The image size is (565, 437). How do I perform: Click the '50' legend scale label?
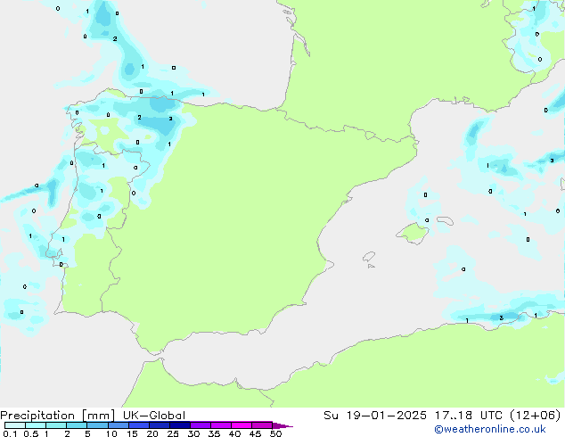(276, 433)
